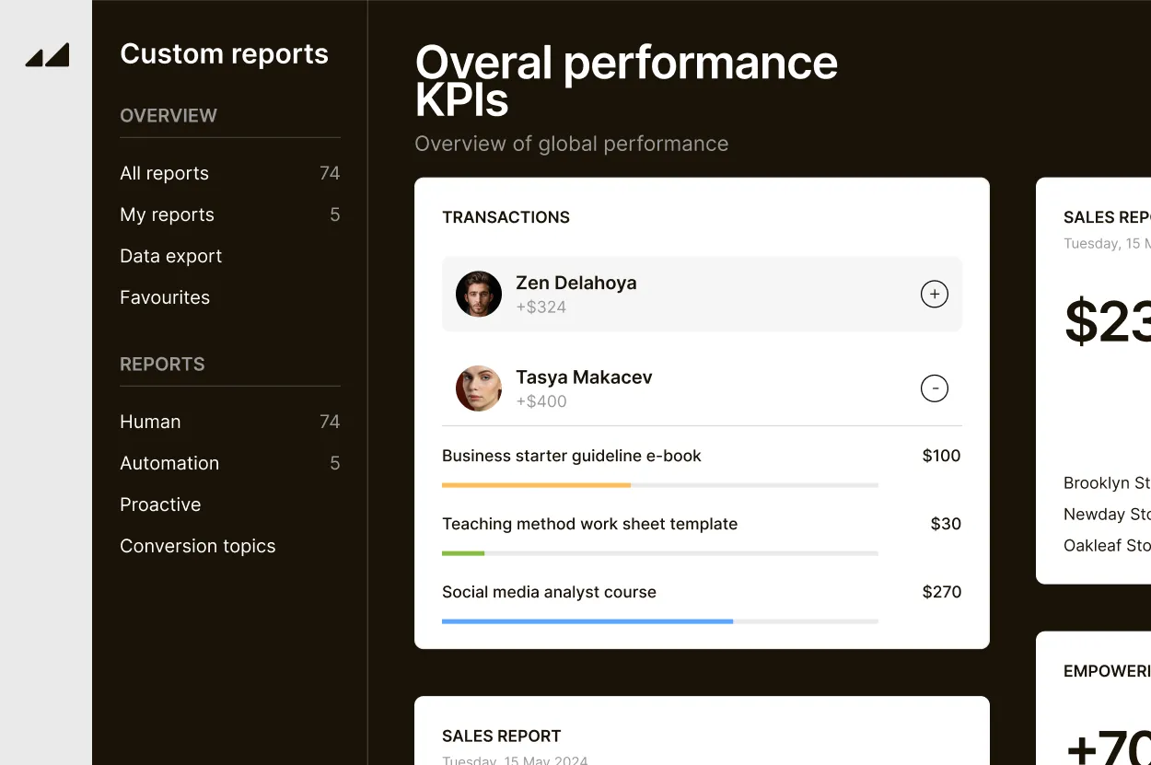Expand Zen Delahoya transaction with plus icon
Viewport: 1151px width, 765px height.
click(x=934, y=295)
